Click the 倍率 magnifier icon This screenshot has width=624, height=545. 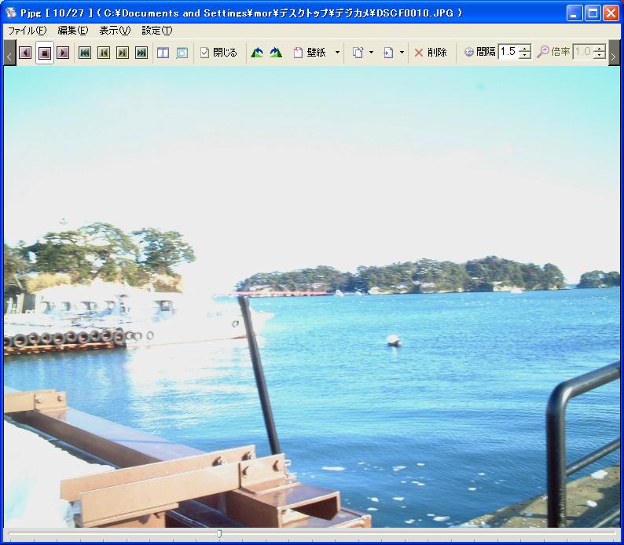click(543, 52)
